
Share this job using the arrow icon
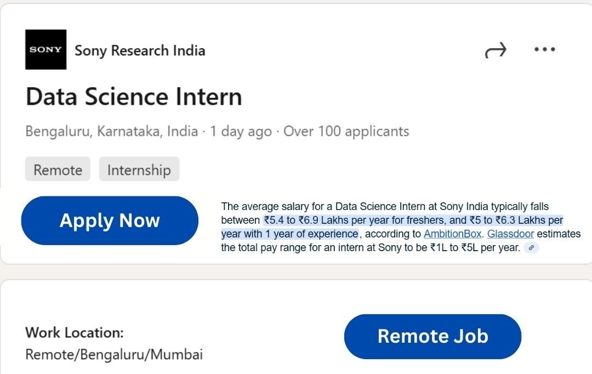(x=496, y=51)
